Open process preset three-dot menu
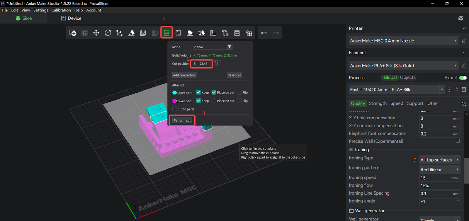The height and width of the screenshot is (221, 469). (449, 90)
